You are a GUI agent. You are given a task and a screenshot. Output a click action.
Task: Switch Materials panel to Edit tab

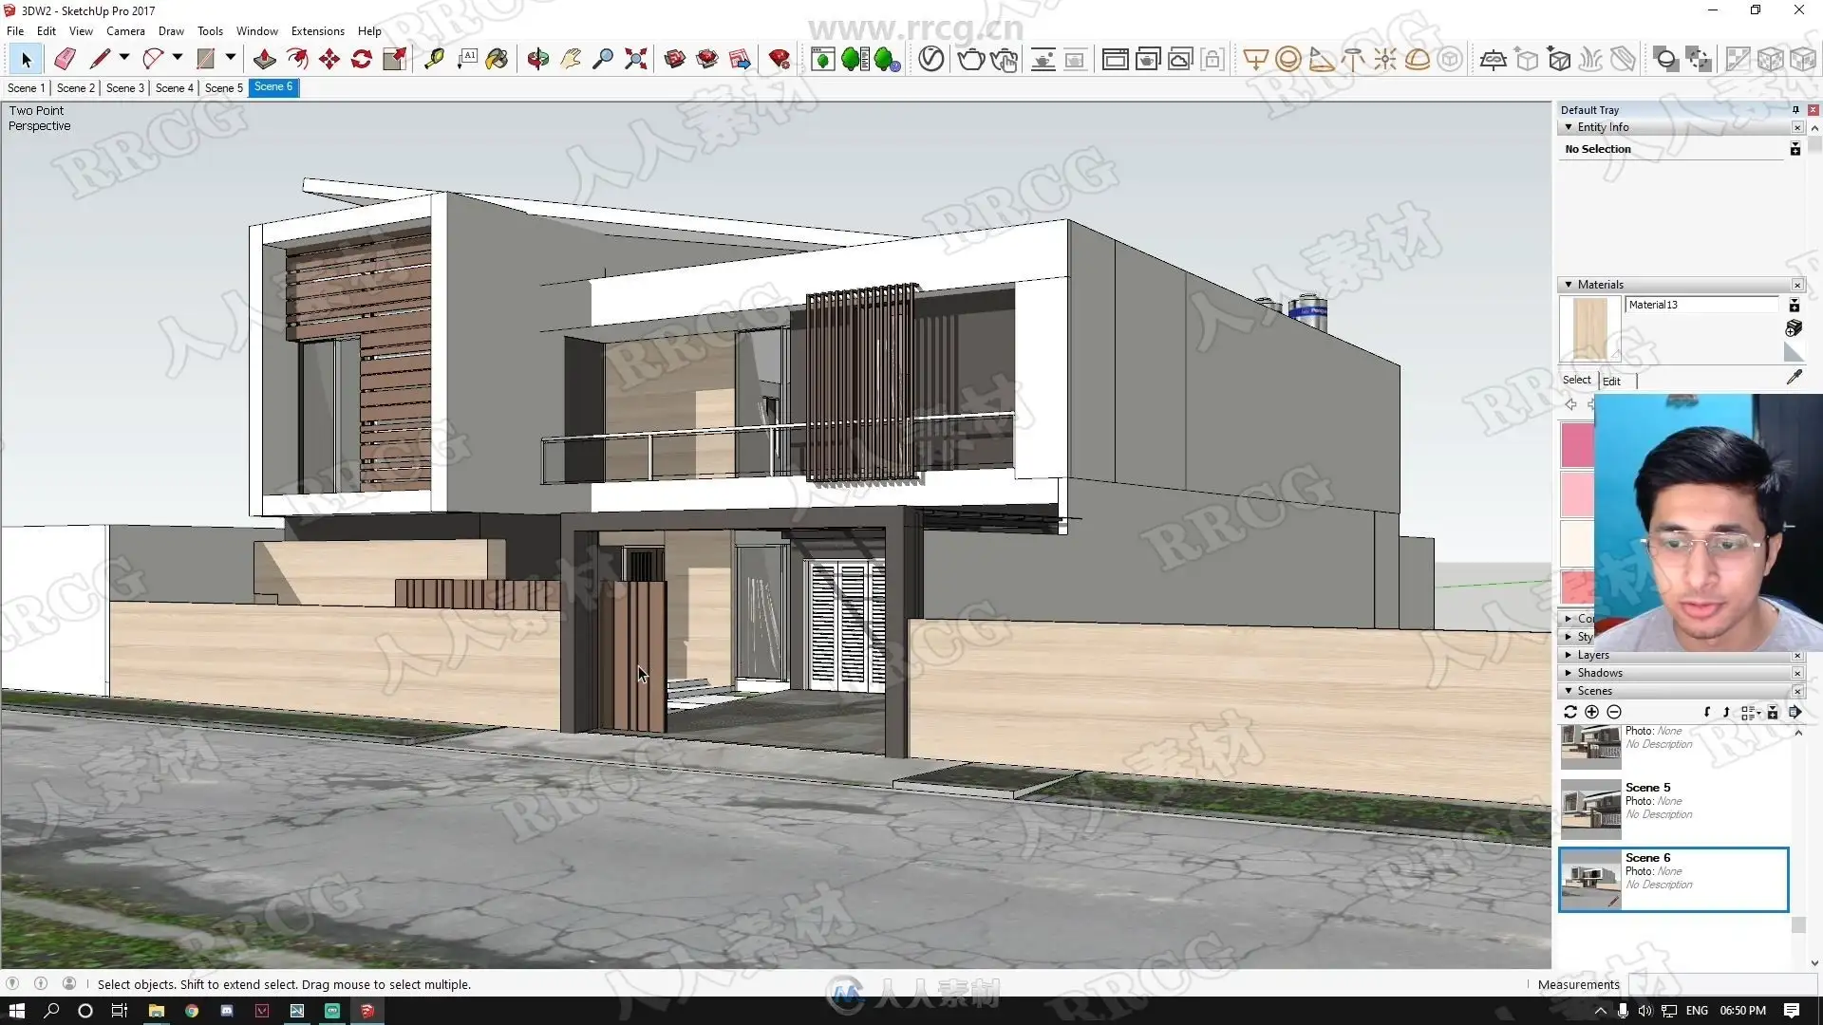tap(1611, 381)
